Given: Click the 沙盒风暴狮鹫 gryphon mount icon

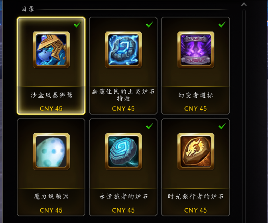Looking at the screenshot, I should pyautogui.click(x=51, y=49).
